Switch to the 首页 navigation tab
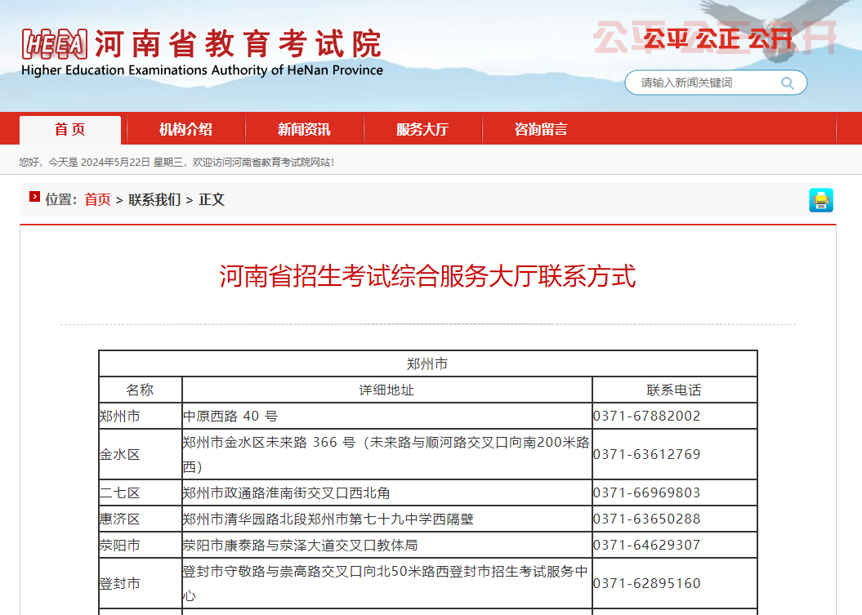The width and height of the screenshot is (862, 615). point(69,128)
